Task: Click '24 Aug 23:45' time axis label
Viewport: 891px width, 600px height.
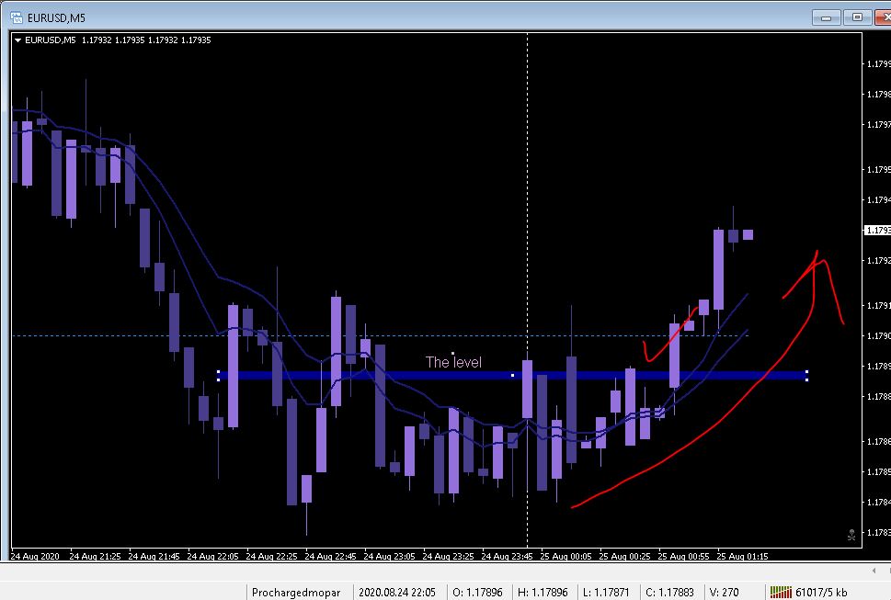Action: [x=507, y=556]
